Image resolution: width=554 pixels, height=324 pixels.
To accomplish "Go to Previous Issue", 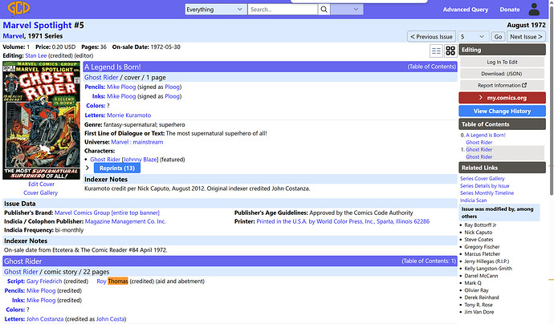I will pyautogui.click(x=431, y=37).
